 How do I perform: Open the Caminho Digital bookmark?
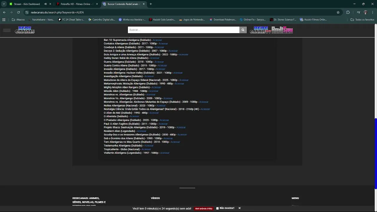pos(102,20)
